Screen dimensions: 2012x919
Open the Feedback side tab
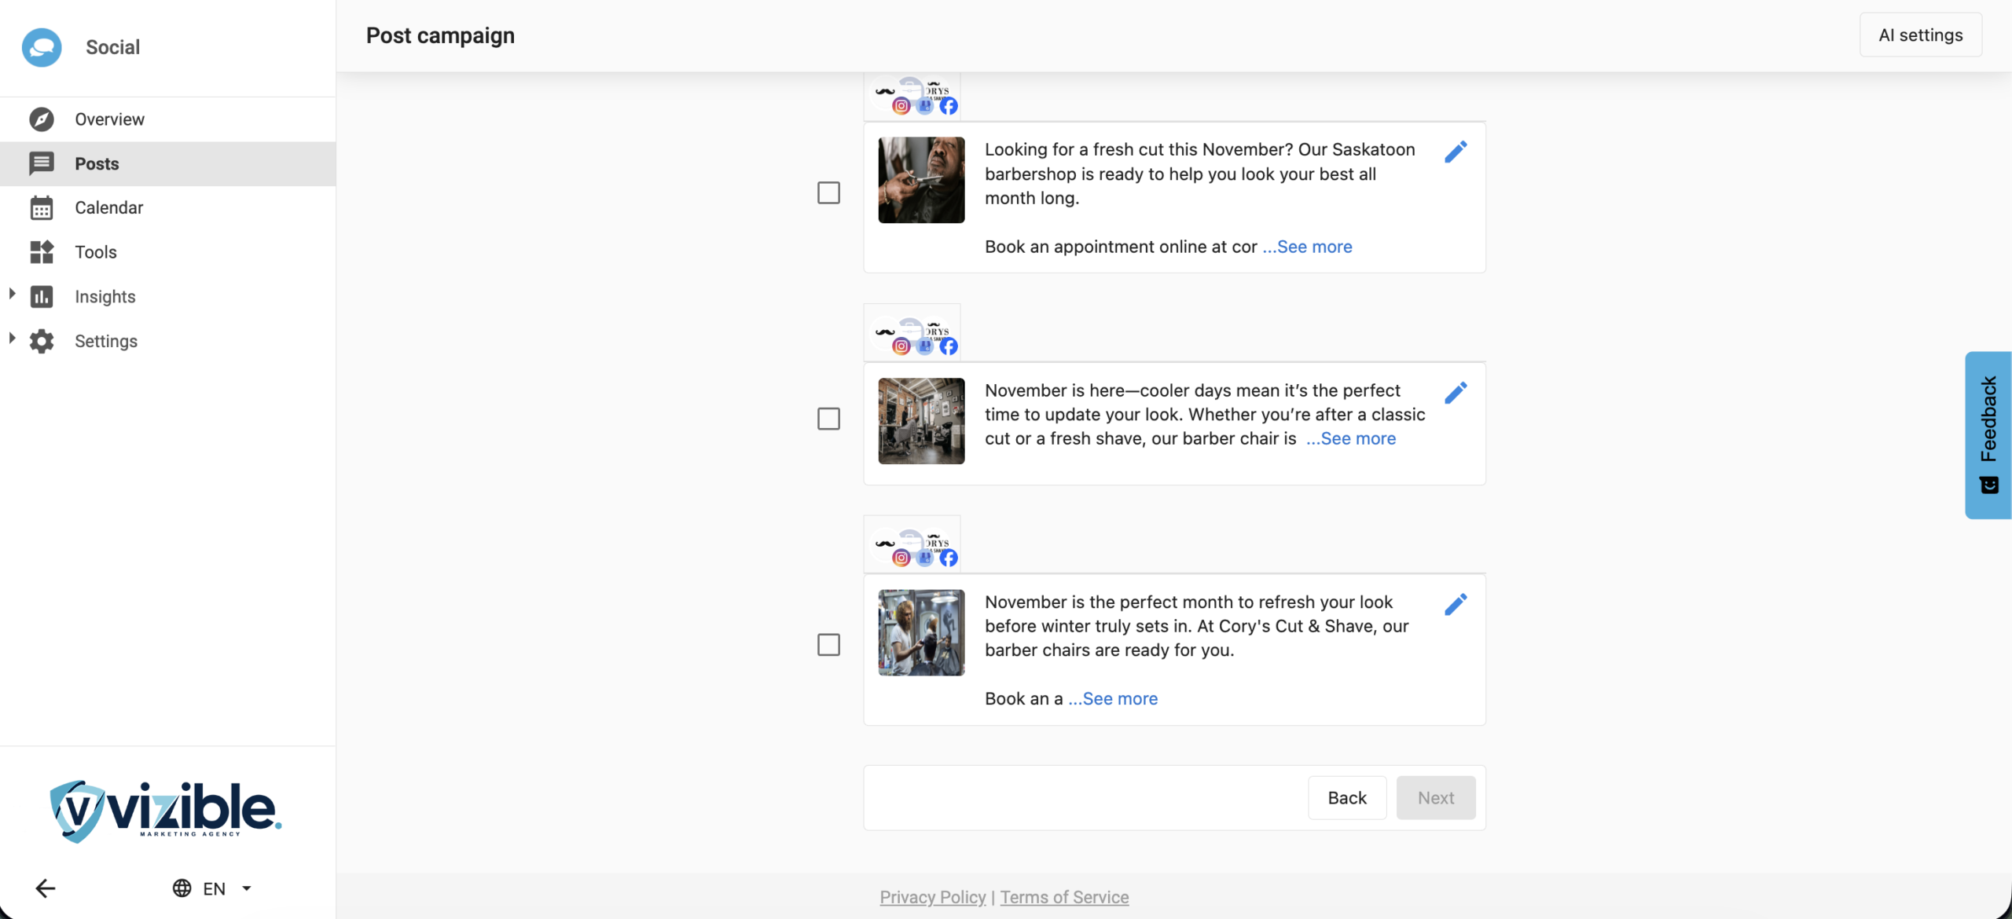1988,434
